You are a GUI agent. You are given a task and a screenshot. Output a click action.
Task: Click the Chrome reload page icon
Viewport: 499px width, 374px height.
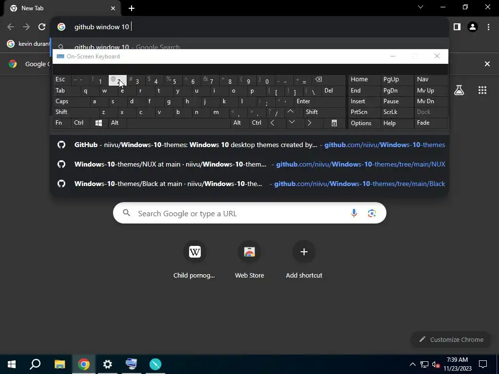(42, 27)
